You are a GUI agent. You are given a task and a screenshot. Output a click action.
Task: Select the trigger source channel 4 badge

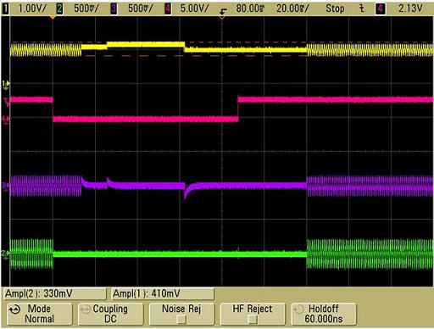point(381,8)
